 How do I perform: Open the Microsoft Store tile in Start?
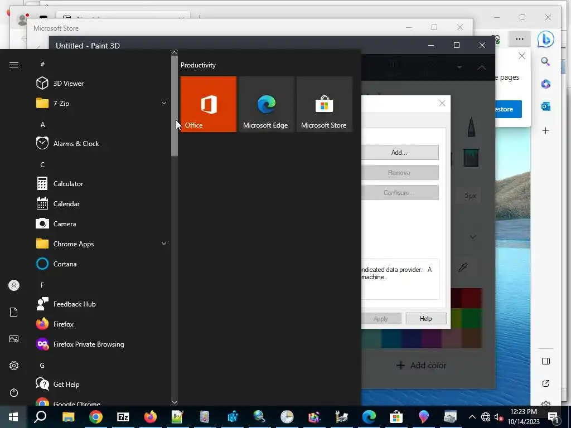click(325, 104)
